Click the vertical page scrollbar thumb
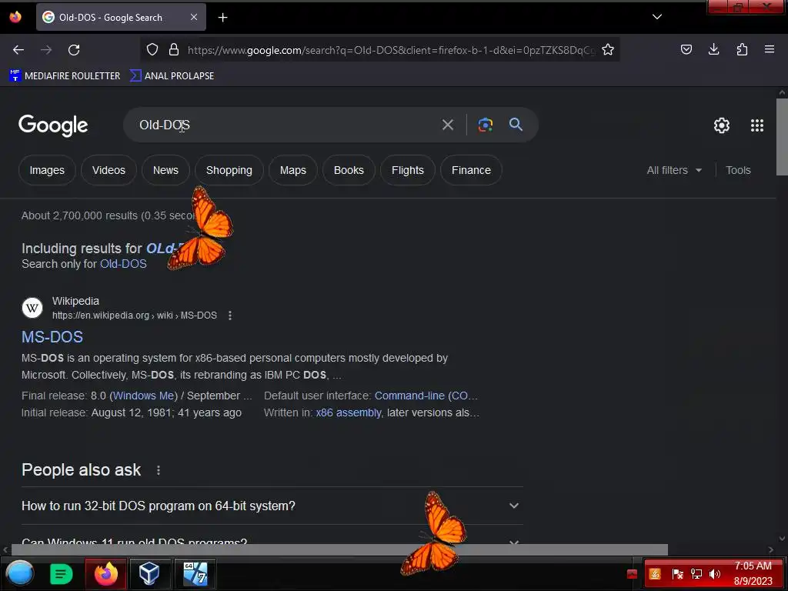This screenshot has width=788, height=591. pos(782,137)
